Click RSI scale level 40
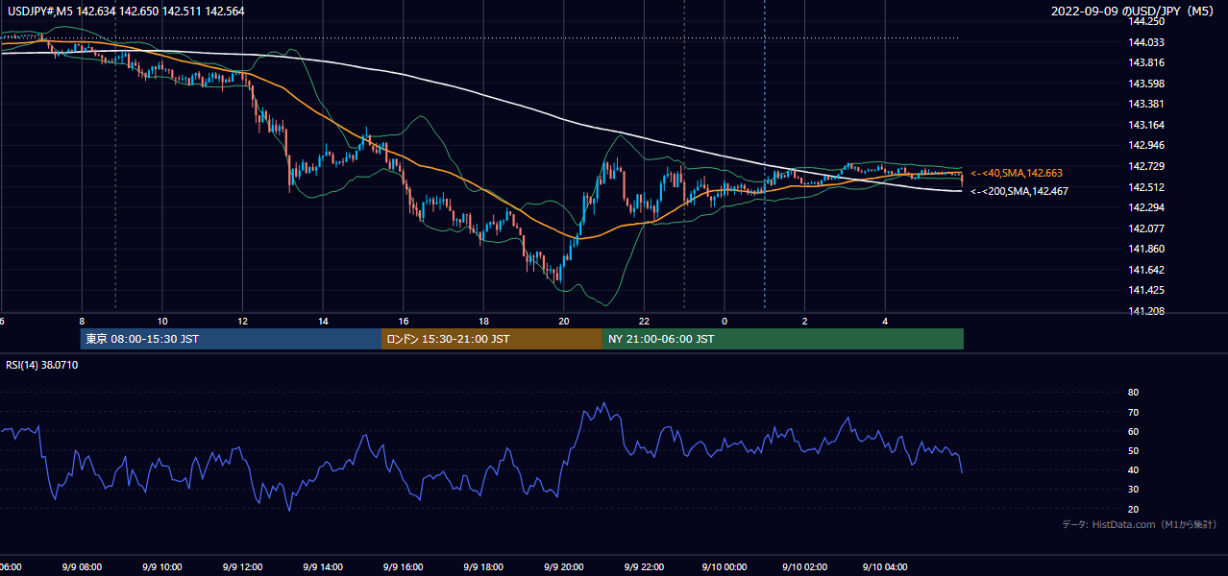This screenshot has width=1228, height=576. (1133, 470)
